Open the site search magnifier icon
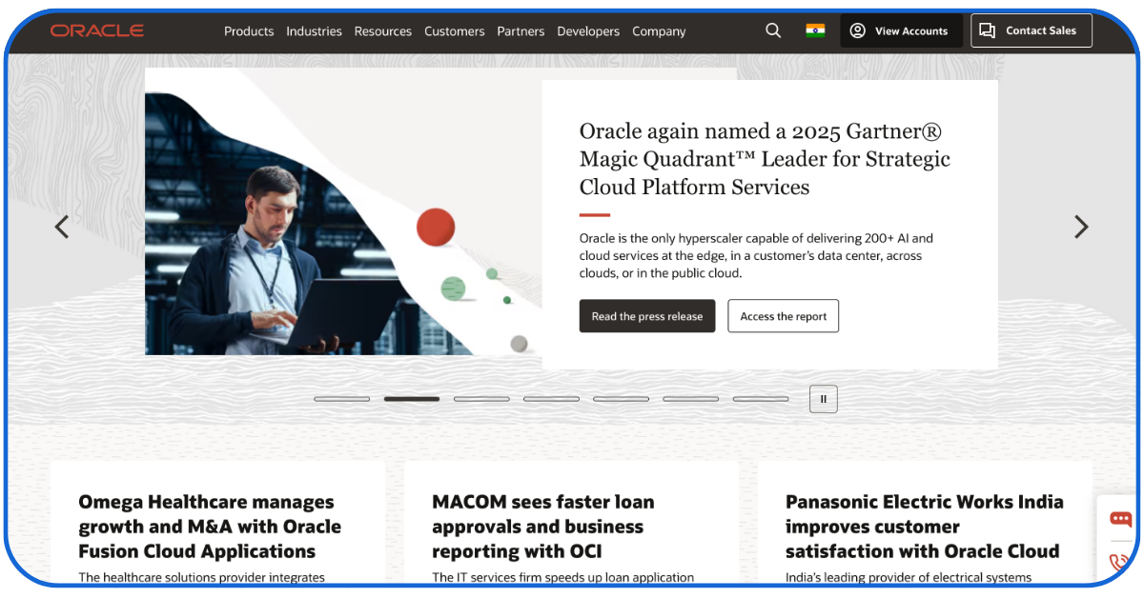The height and width of the screenshot is (598, 1144). click(773, 30)
